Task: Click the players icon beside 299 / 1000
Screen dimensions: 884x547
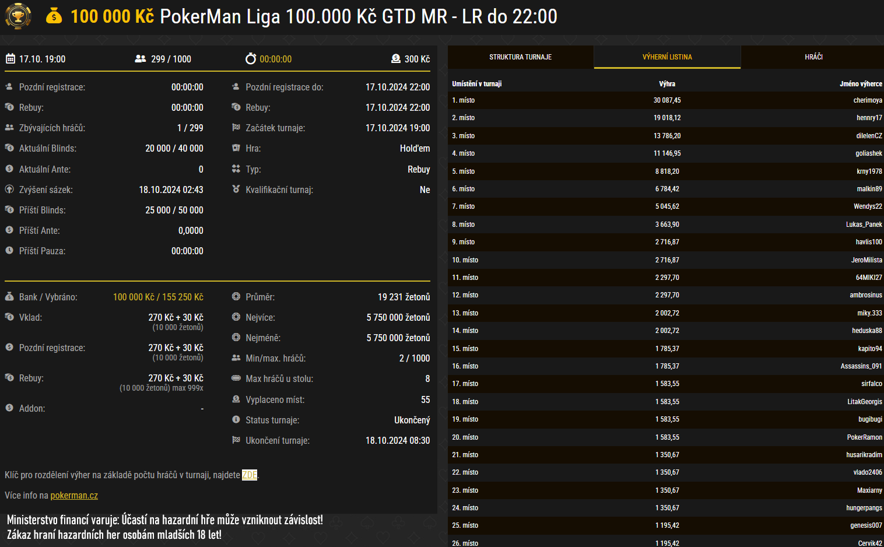Action: coord(139,59)
